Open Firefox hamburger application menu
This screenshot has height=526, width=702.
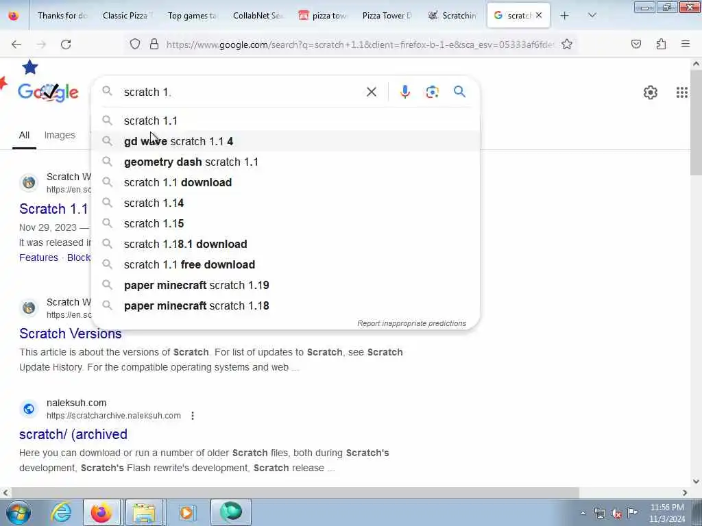point(686,44)
